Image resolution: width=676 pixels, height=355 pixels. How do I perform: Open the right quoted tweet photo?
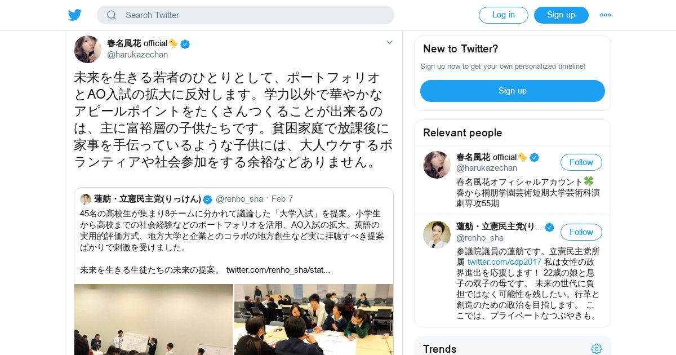click(314, 319)
